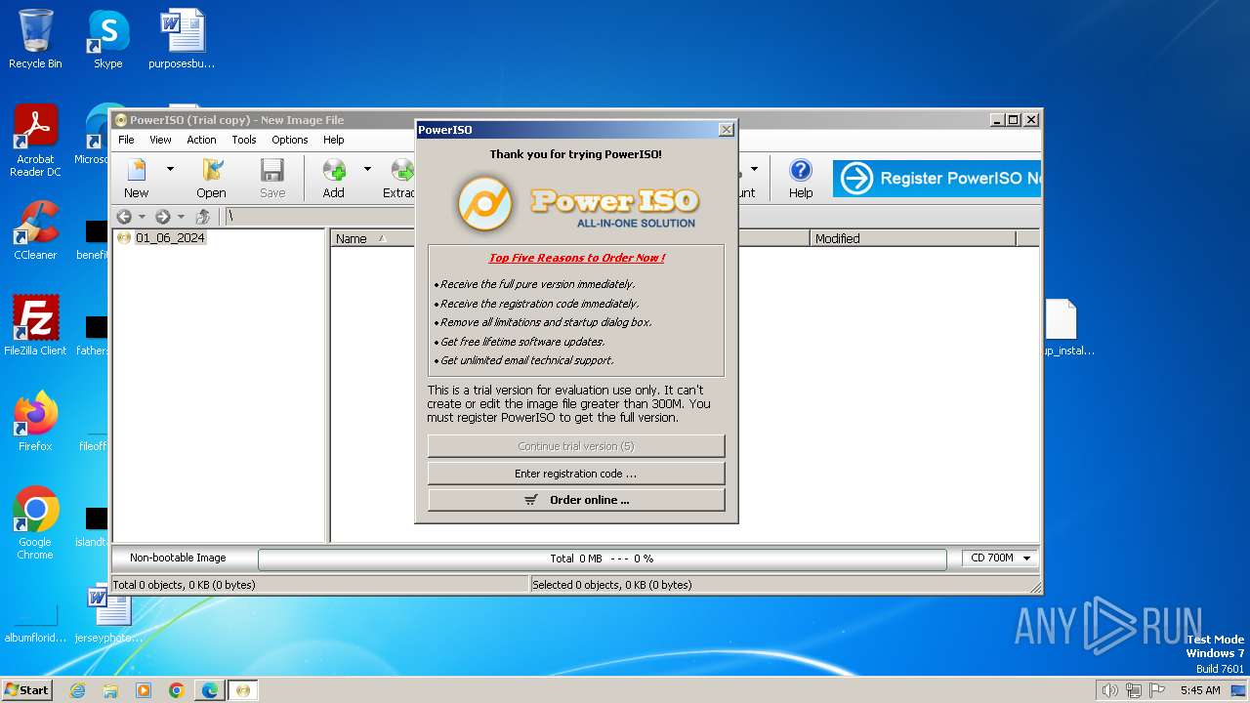Click the Extract toolbar icon
This screenshot has width=1250, height=703.
tap(399, 179)
